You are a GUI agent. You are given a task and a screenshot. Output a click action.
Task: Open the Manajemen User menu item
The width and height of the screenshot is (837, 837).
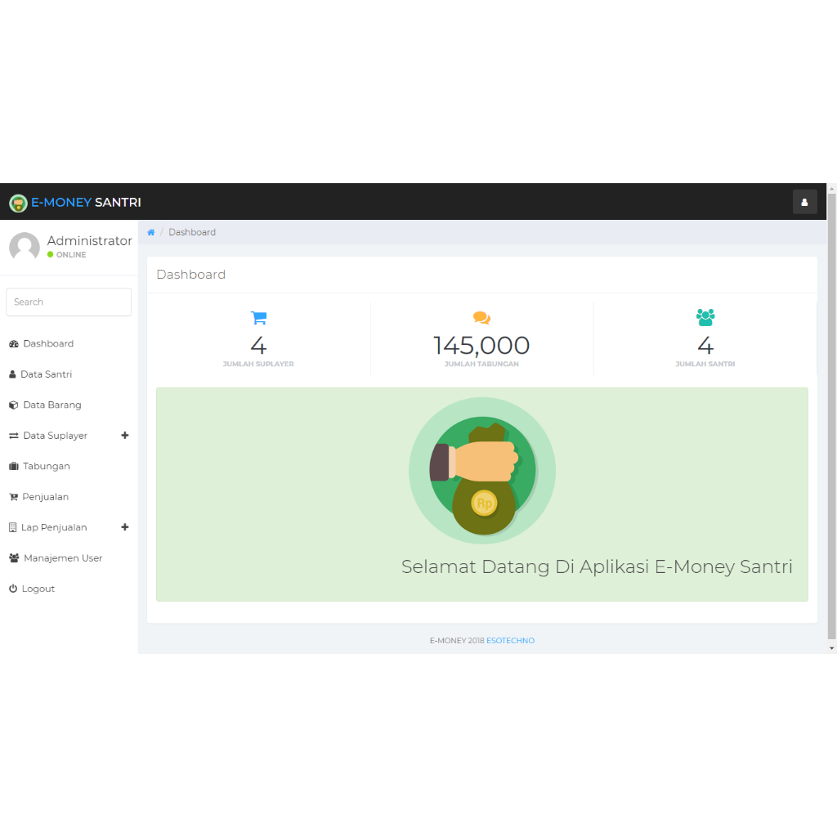pyautogui.click(x=69, y=557)
